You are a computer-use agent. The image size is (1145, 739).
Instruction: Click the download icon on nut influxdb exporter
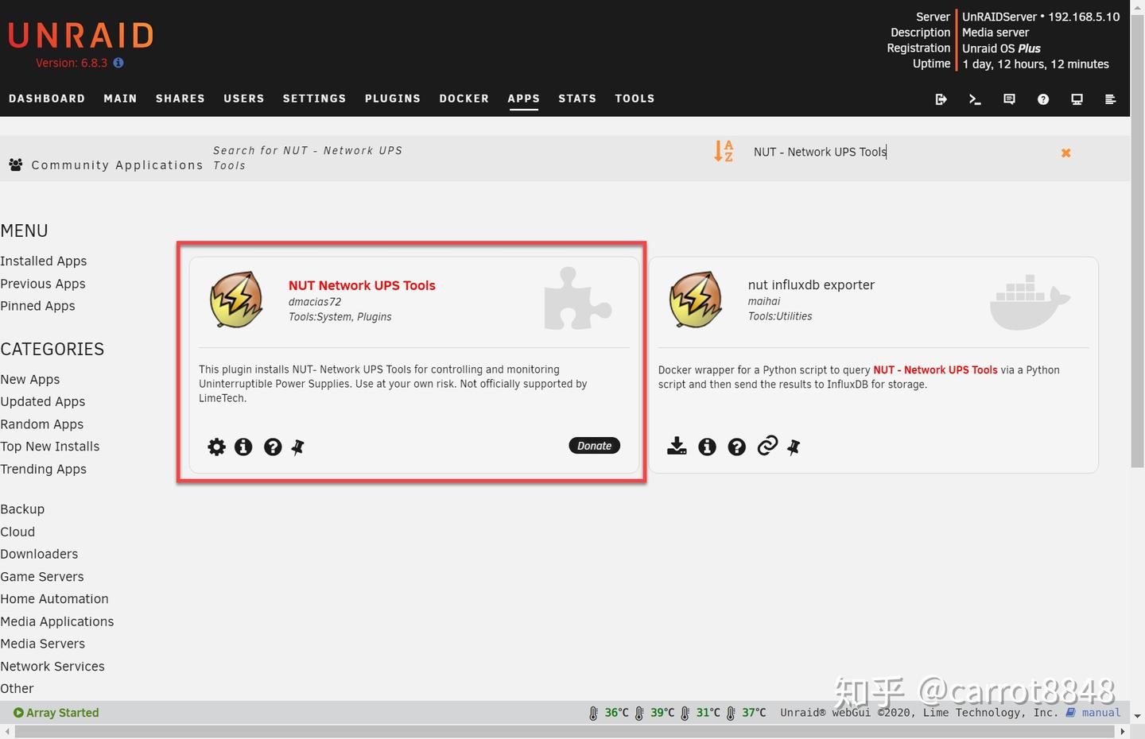[677, 447]
